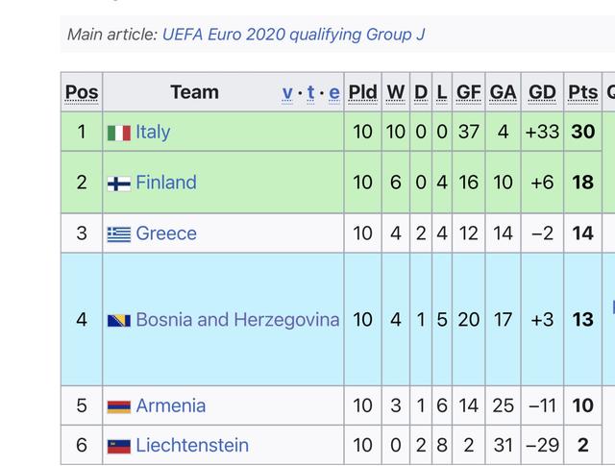The height and width of the screenshot is (466, 615).
Task: Click the Armenia flag icon
Action: coord(118,406)
